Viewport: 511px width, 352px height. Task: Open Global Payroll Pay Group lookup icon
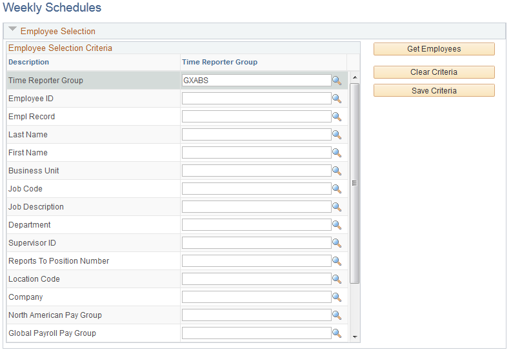coord(337,333)
